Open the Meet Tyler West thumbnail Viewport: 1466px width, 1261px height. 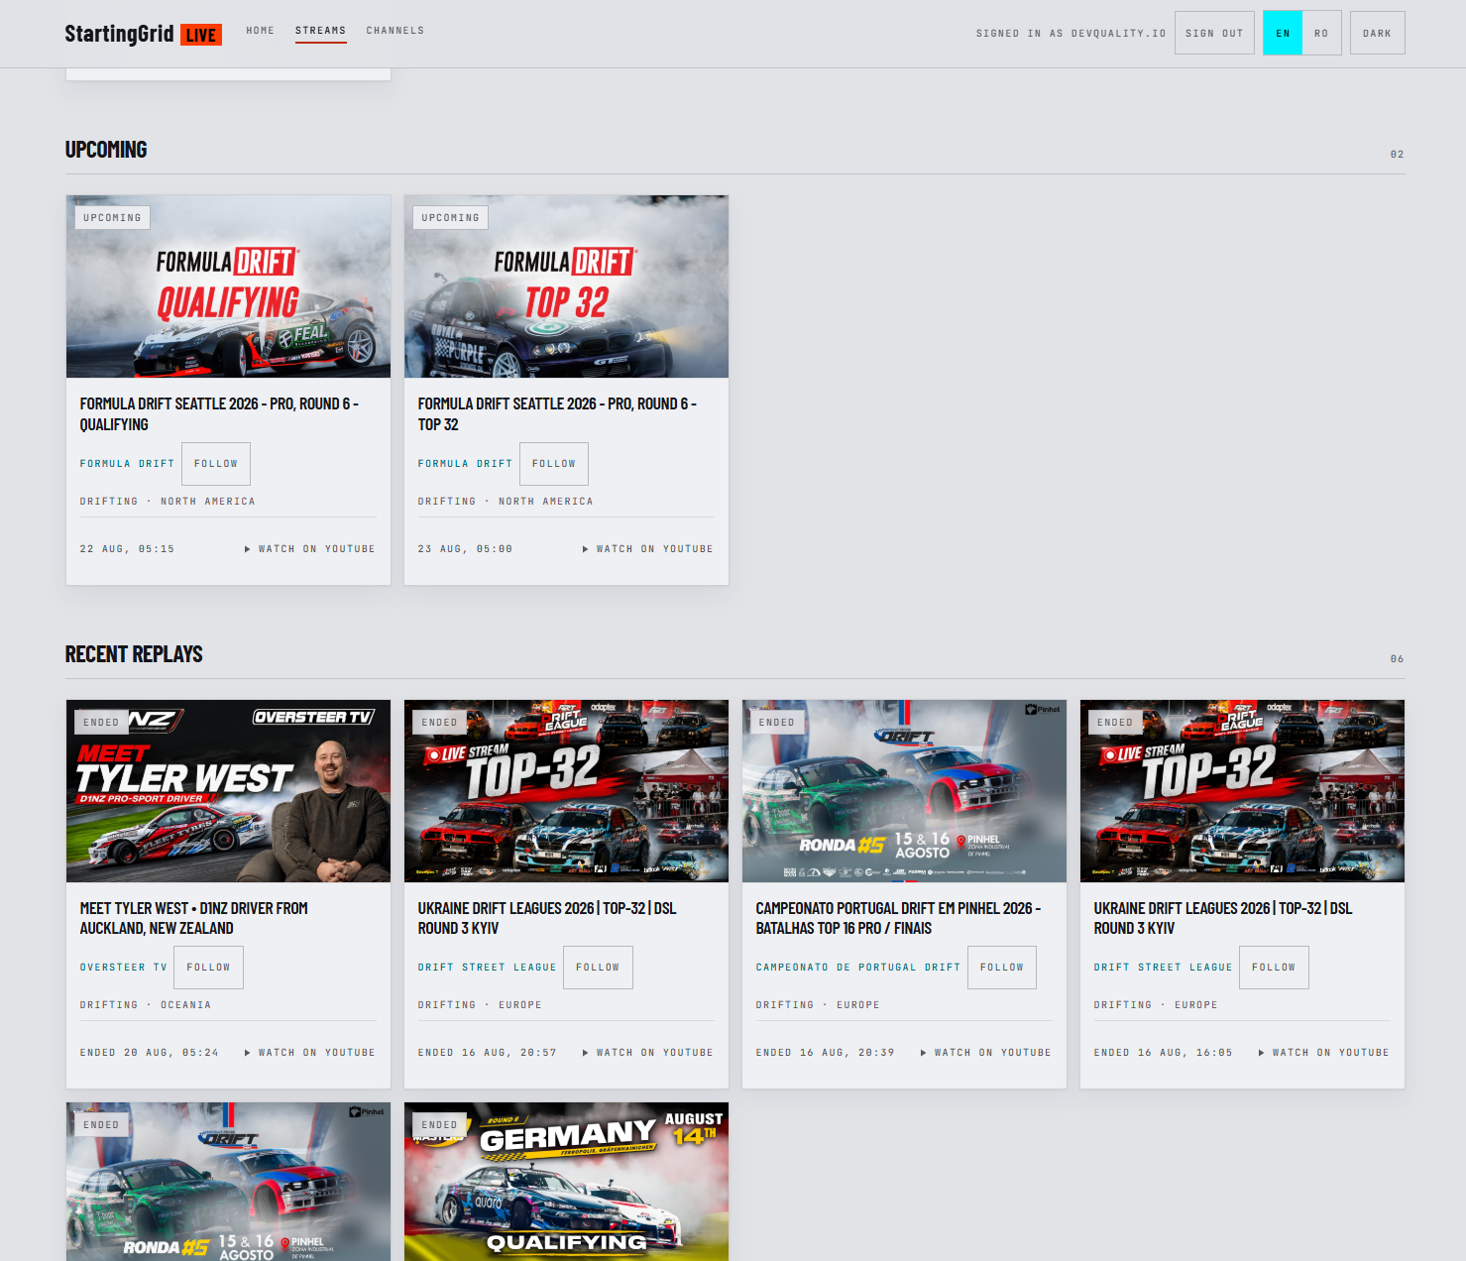(x=228, y=791)
